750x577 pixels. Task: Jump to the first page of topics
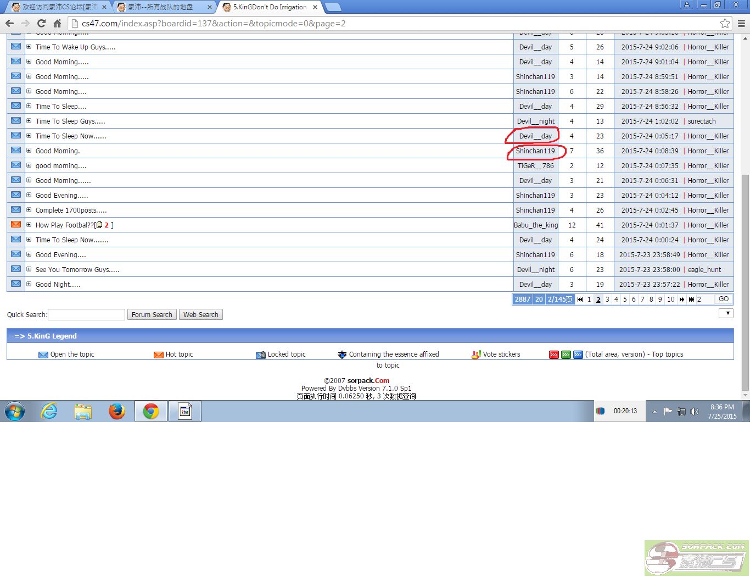[x=580, y=299]
